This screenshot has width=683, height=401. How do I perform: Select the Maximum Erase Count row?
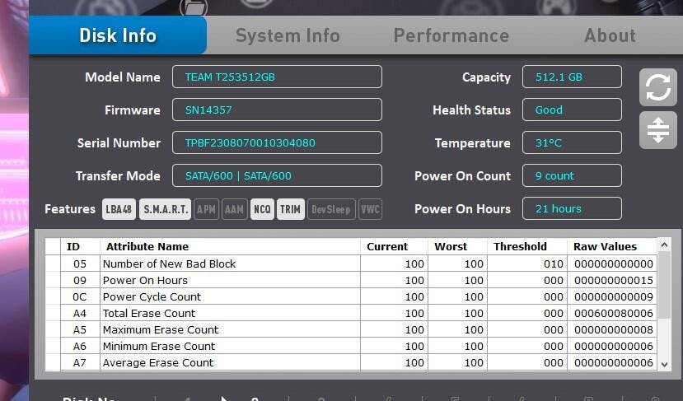pyautogui.click(x=352, y=329)
